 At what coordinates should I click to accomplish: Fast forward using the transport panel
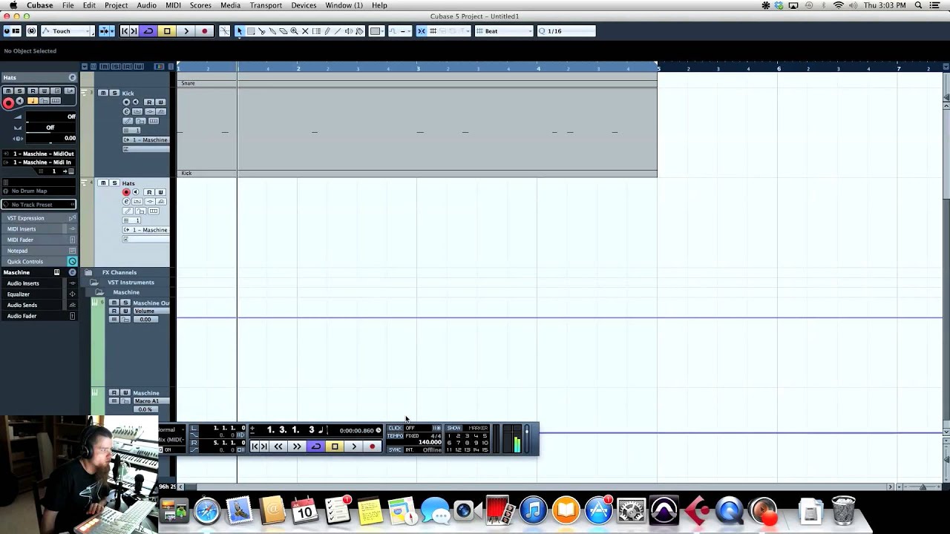[297, 446]
